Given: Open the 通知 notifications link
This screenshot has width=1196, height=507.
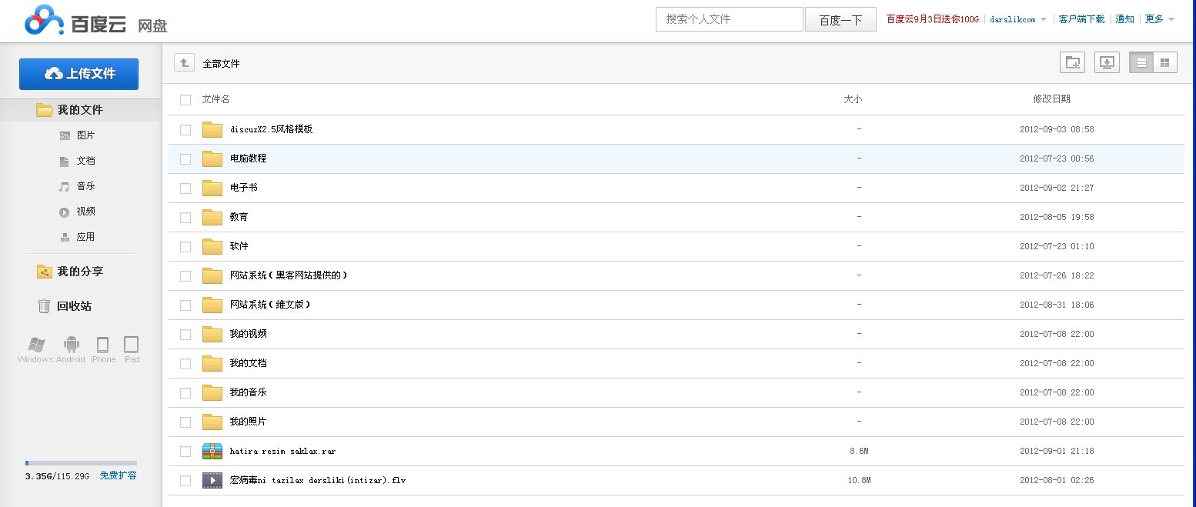Looking at the screenshot, I should click(1124, 19).
